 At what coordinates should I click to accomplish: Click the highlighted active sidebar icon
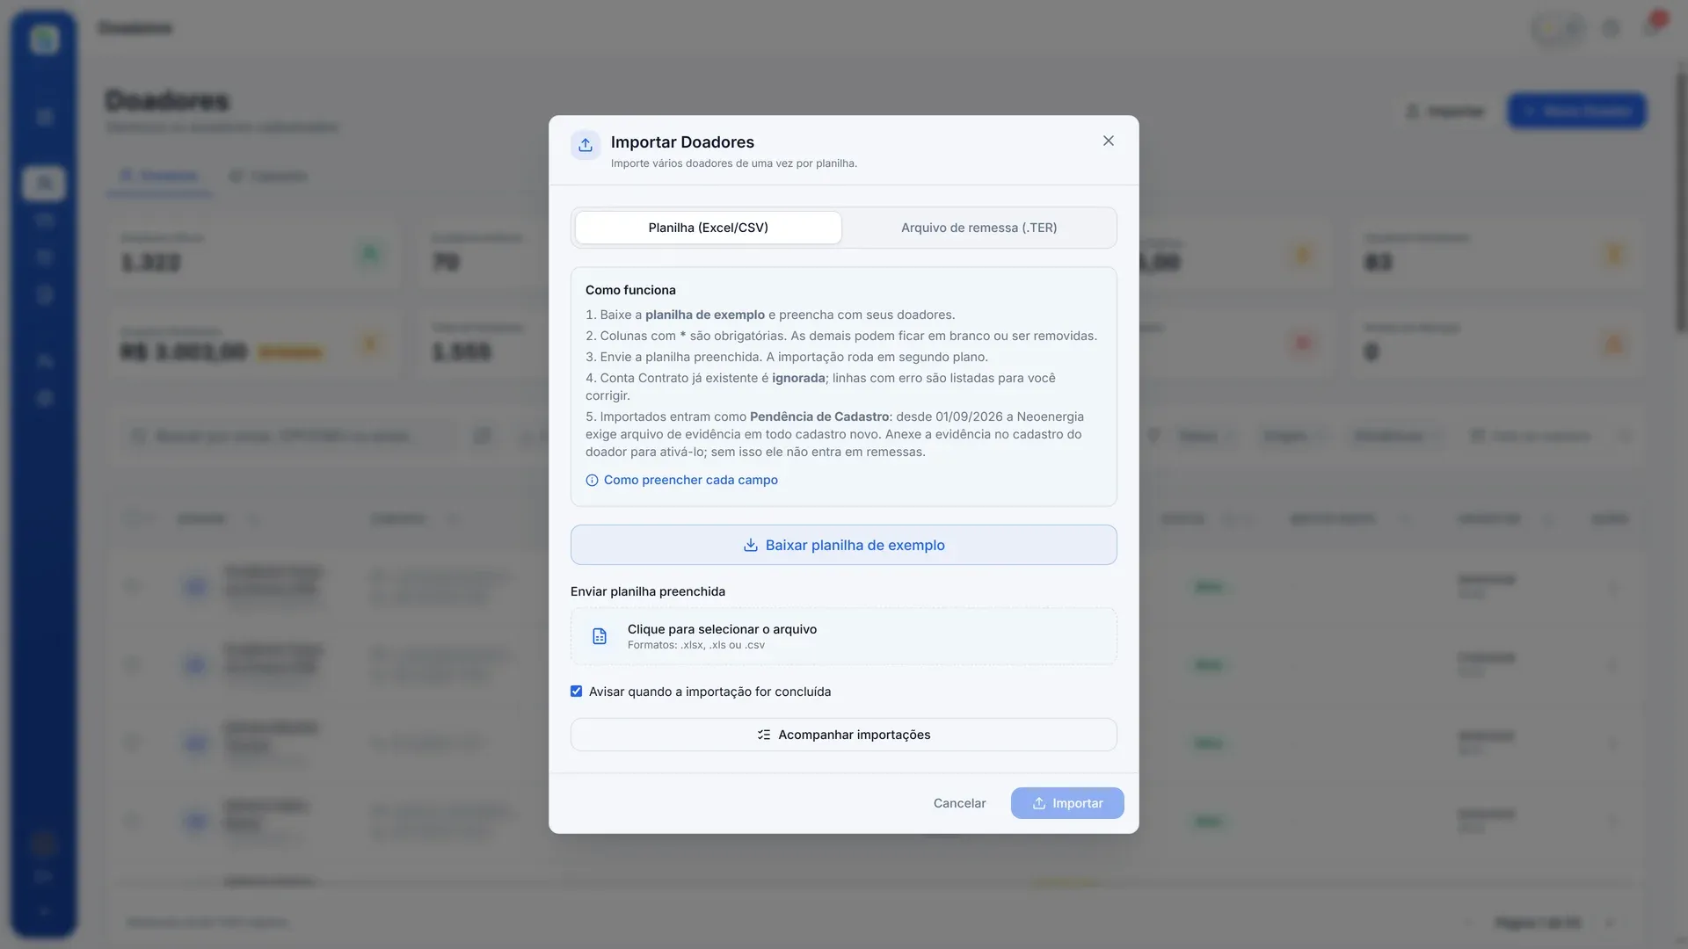pyautogui.click(x=44, y=183)
